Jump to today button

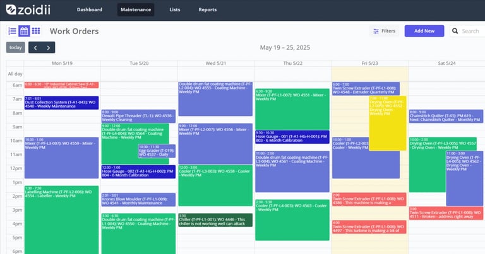pyautogui.click(x=15, y=47)
